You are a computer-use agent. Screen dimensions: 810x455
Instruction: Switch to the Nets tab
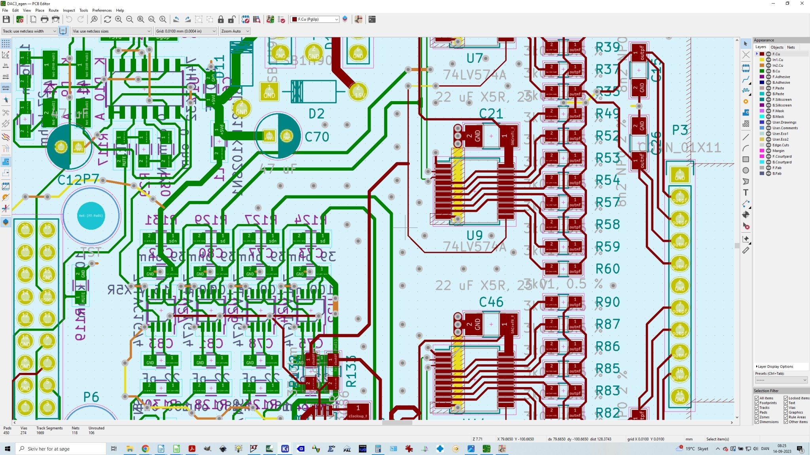pyautogui.click(x=791, y=47)
